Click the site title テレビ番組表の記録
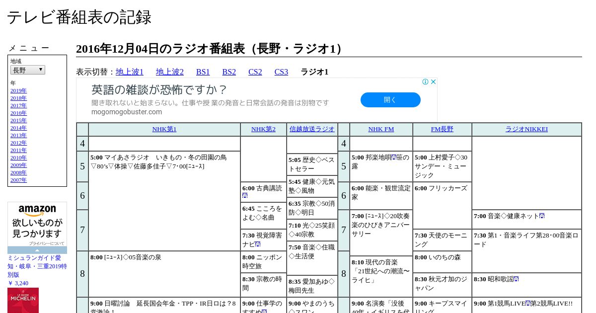The image size is (596, 313). (x=79, y=17)
